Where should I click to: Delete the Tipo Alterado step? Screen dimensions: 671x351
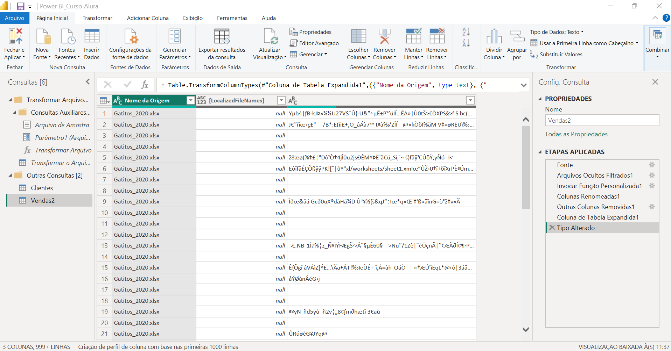[x=552, y=228]
